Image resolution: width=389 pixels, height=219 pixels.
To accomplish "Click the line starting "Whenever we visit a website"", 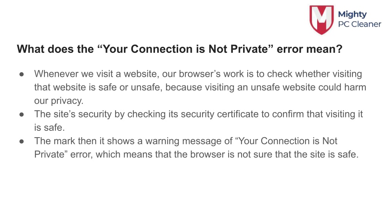I will [x=198, y=74].
